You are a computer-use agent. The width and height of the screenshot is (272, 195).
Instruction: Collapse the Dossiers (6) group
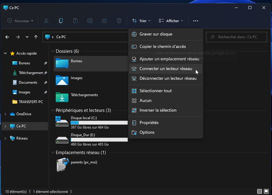click(x=53, y=51)
